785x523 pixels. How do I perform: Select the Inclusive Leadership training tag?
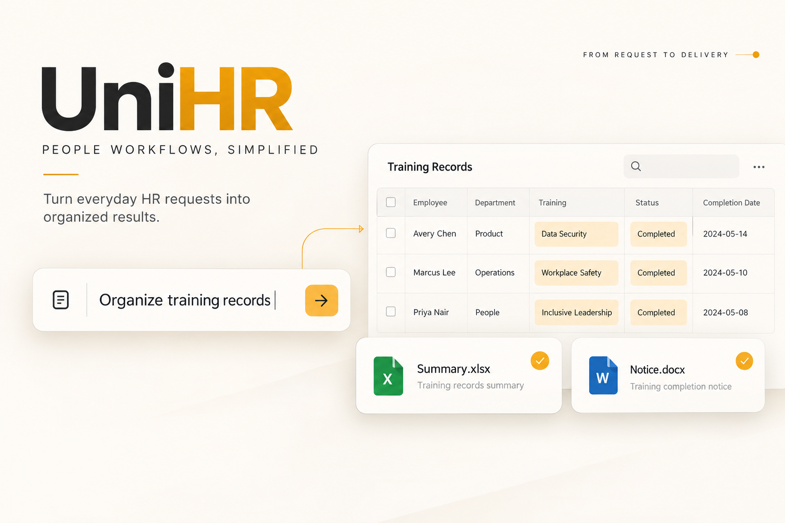pos(576,313)
